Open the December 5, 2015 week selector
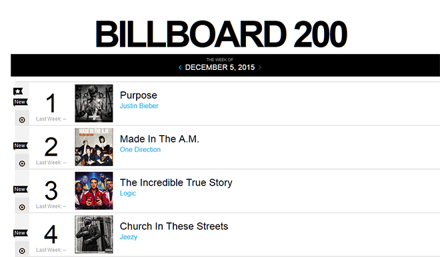This screenshot has height=257, width=440. [x=220, y=67]
